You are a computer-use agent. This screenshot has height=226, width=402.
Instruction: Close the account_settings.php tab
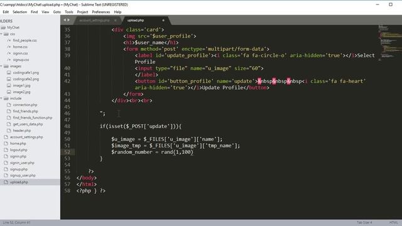click(116, 20)
